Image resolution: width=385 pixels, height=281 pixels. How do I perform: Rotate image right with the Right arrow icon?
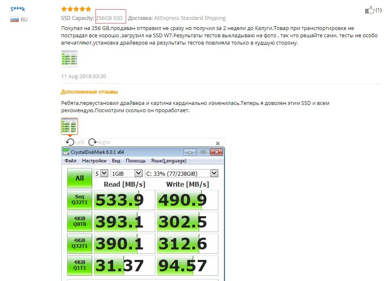[x=93, y=142]
